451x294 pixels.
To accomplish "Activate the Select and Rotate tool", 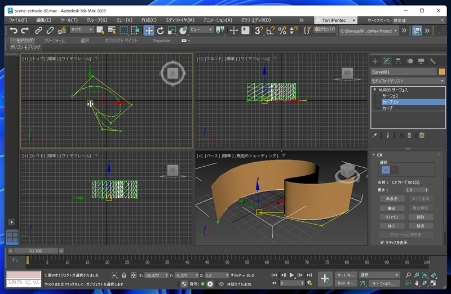I will [x=160, y=30].
